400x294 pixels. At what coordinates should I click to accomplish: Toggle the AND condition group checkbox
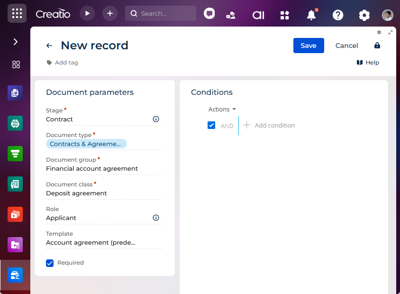(x=211, y=125)
